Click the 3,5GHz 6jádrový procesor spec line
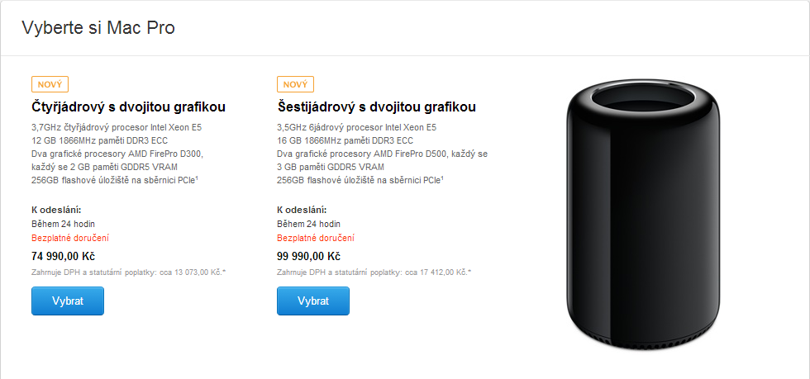This screenshot has height=379, width=810. pos(356,128)
